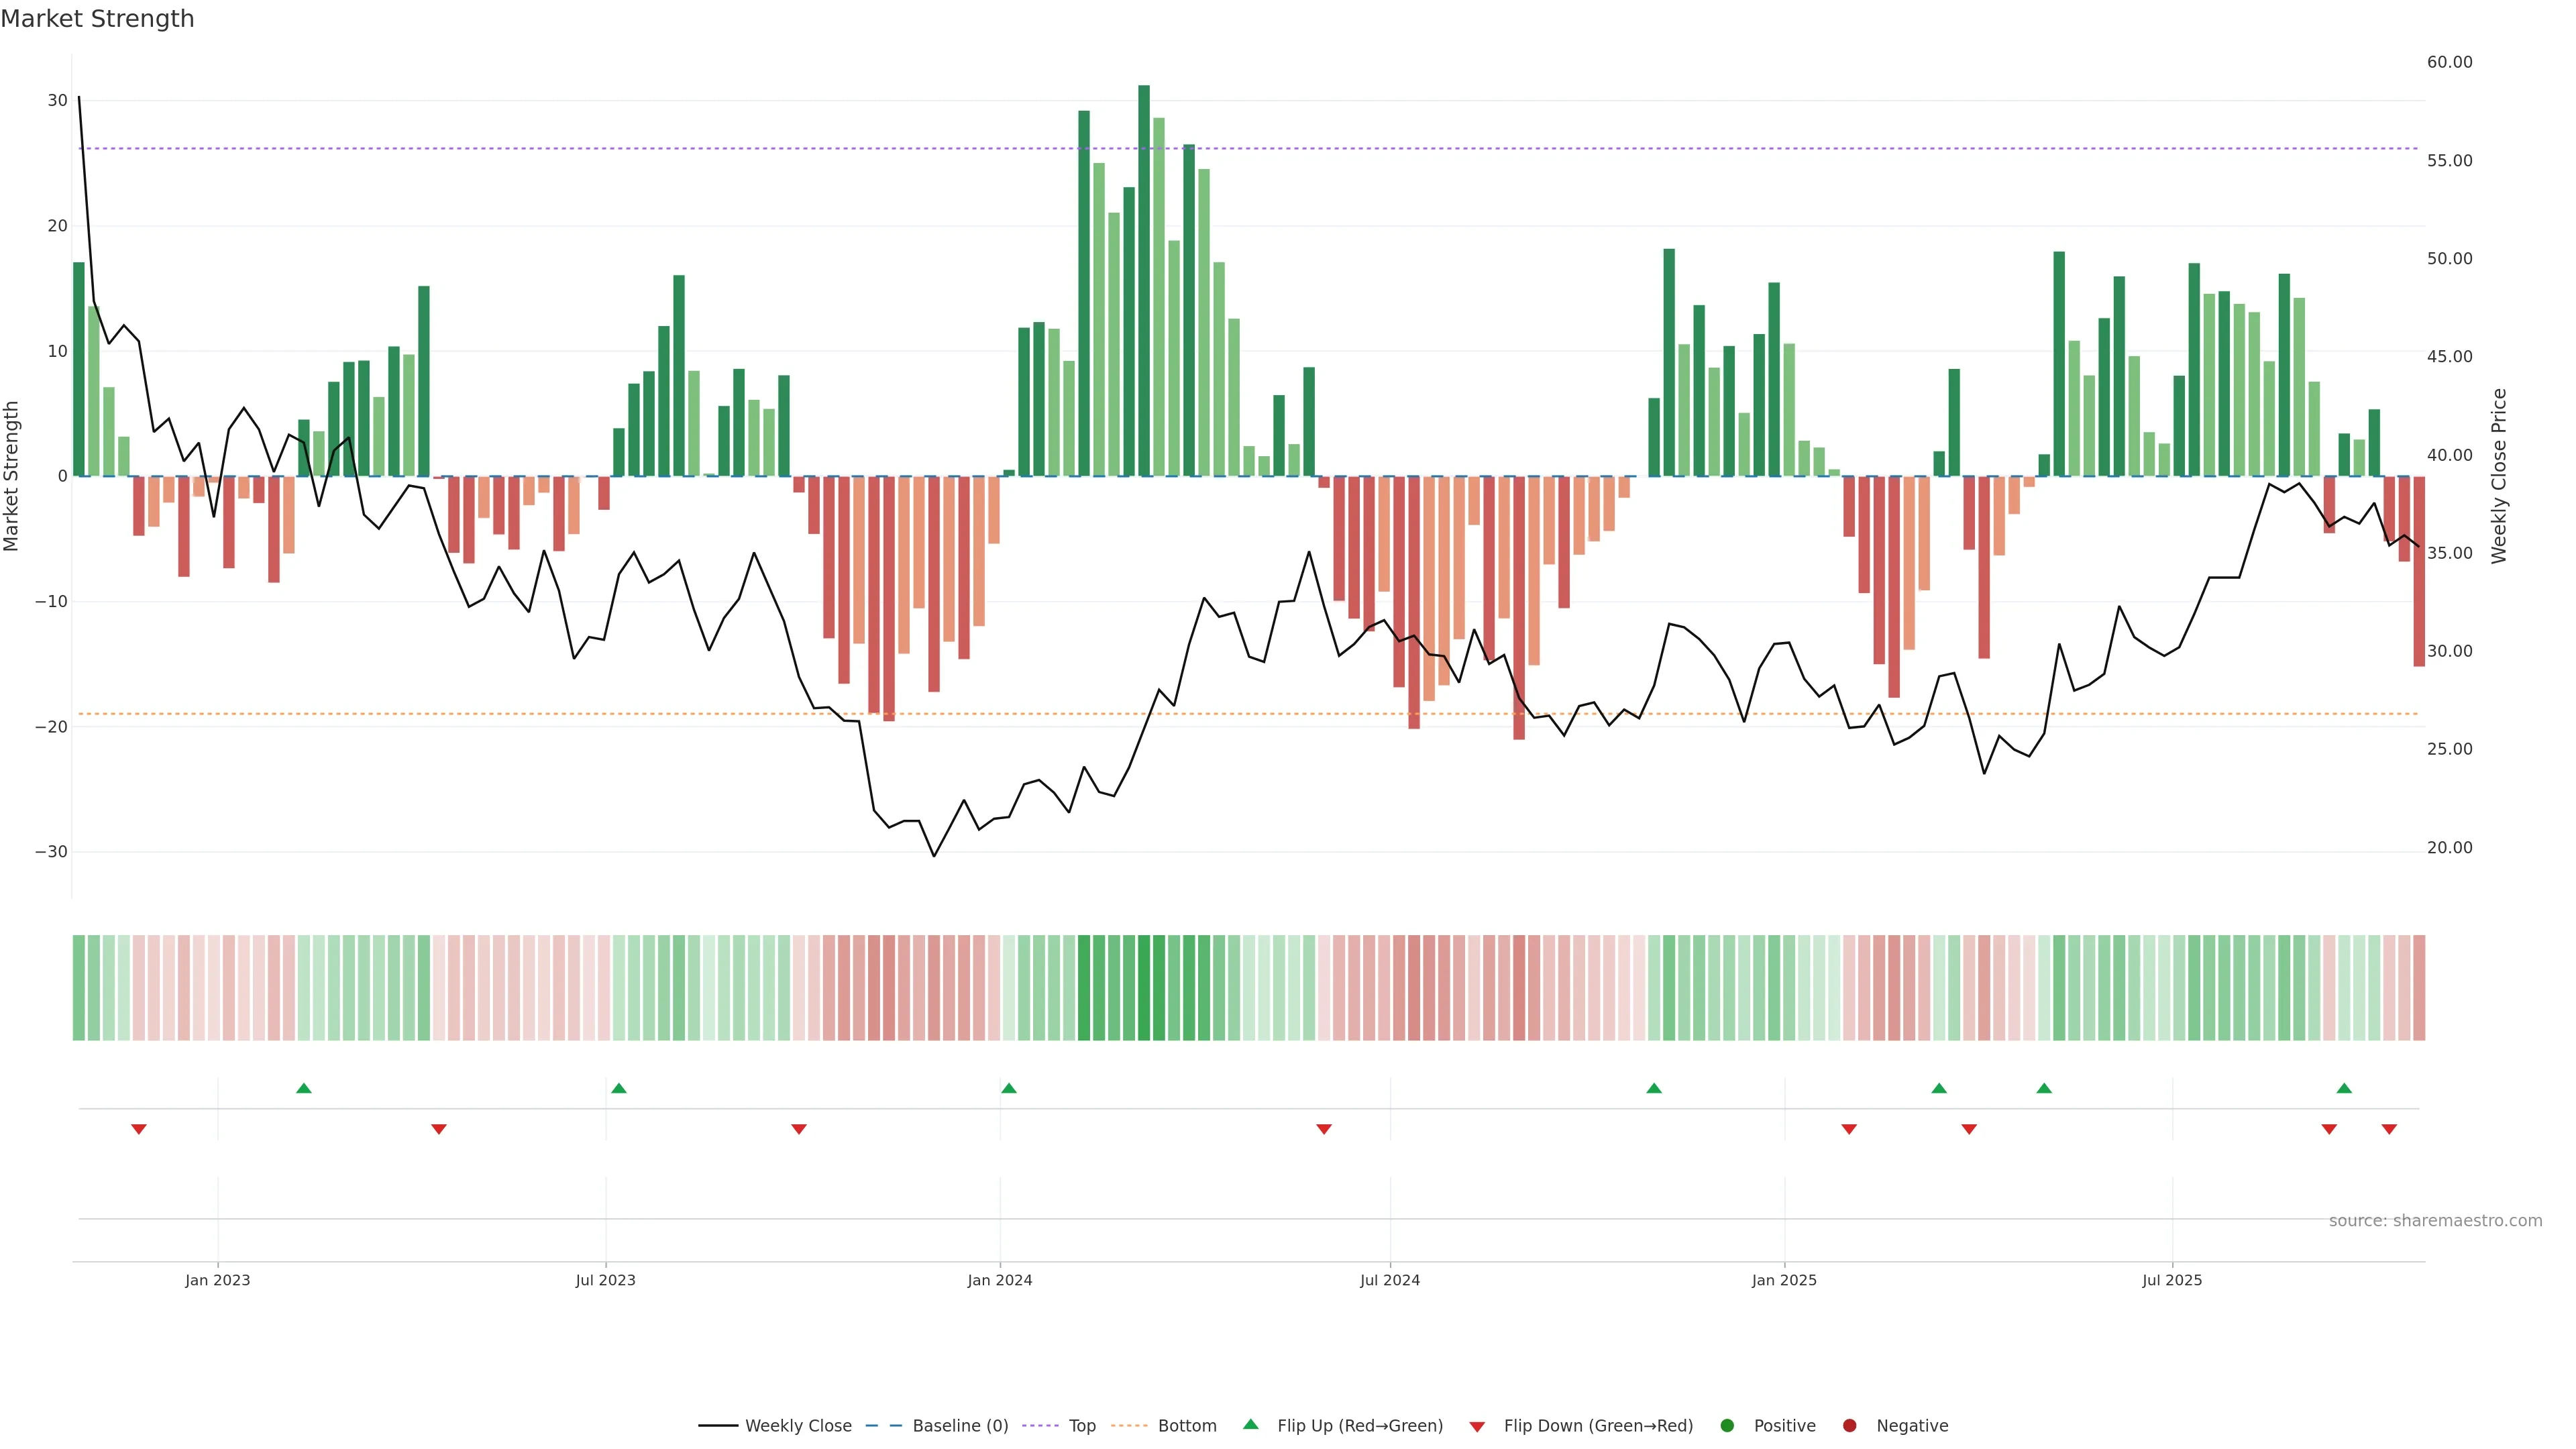
Task: Click the tallest dark green strength bar
Action: pyautogui.click(x=1144, y=280)
